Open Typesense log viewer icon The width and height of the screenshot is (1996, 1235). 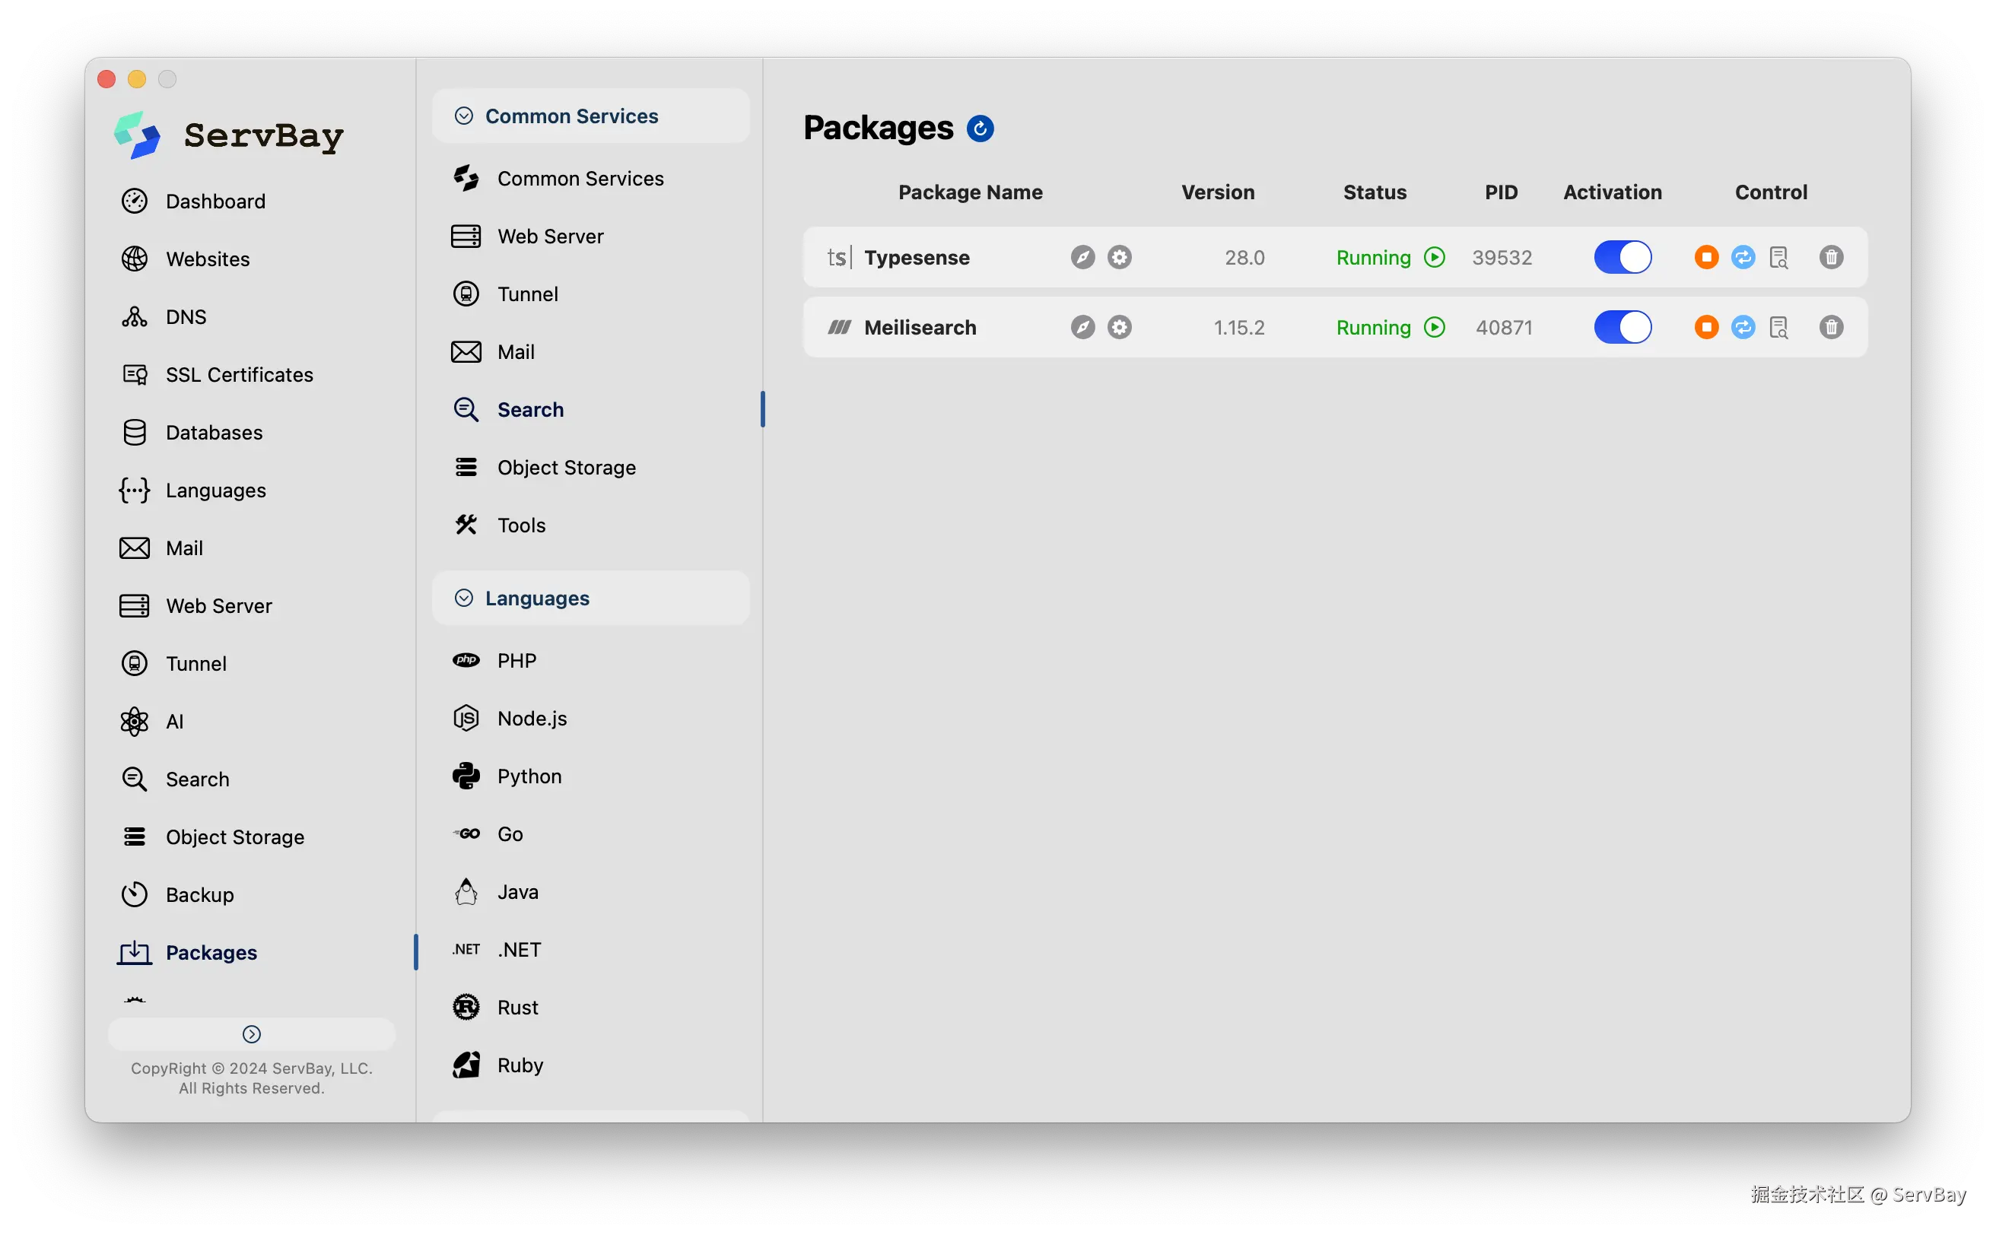[1778, 257]
